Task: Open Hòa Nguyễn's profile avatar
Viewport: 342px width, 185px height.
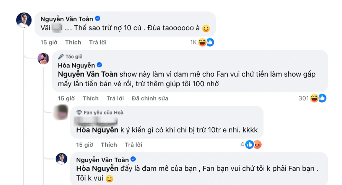Action: (43, 58)
